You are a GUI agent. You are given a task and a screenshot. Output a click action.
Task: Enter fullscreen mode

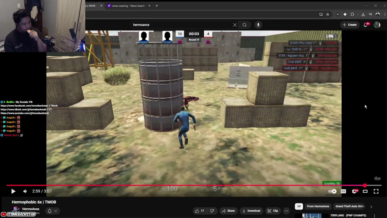(x=376, y=191)
